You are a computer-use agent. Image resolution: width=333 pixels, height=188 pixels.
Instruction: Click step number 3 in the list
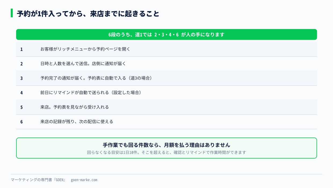(21, 78)
